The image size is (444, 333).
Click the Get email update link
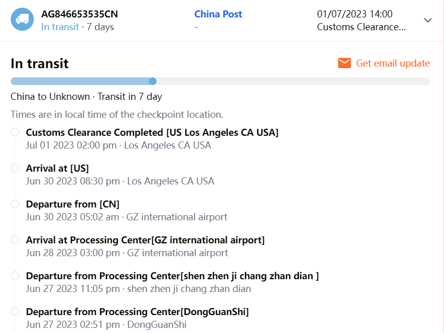pyautogui.click(x=392, y=63)
